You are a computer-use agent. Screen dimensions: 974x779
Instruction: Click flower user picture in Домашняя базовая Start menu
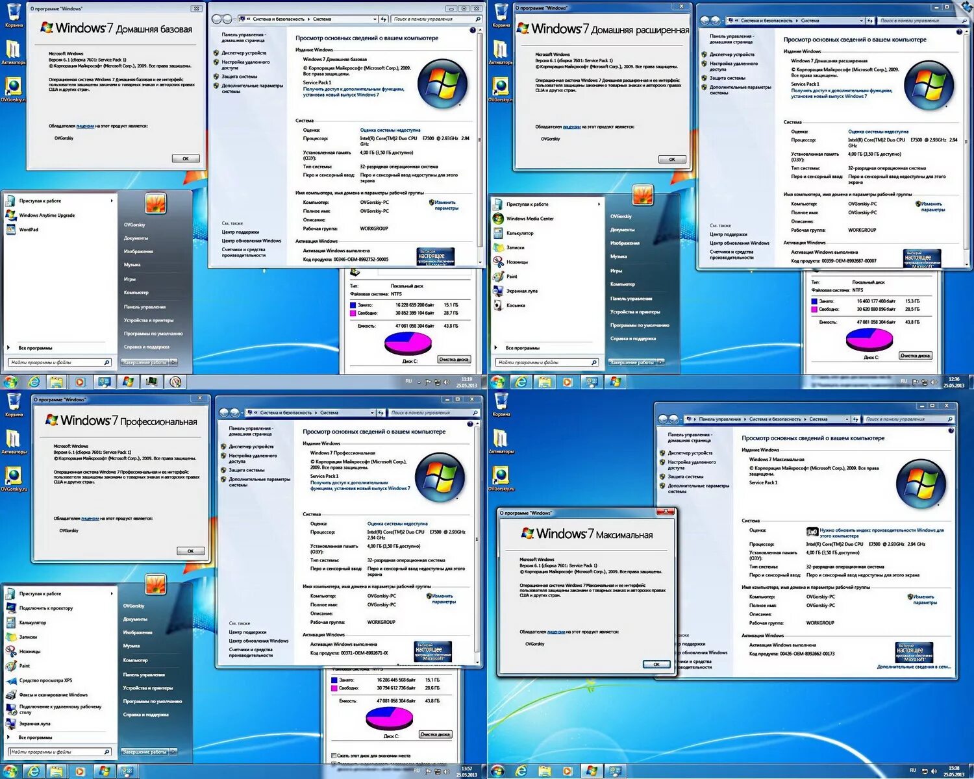coord(156,204)
